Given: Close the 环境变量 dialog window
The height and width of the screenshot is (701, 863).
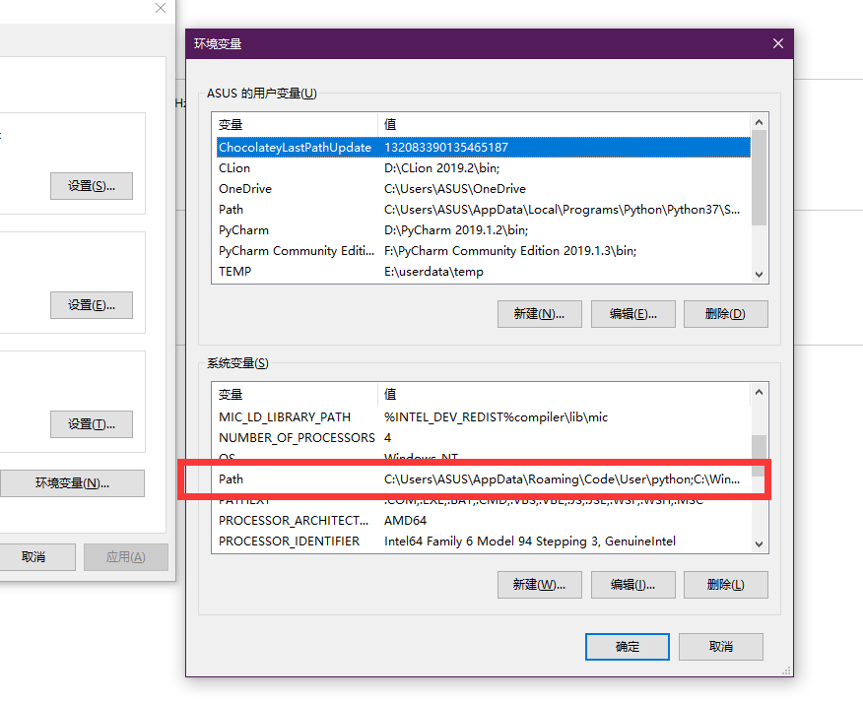Looking at the screenshot, I should (777, 43).
